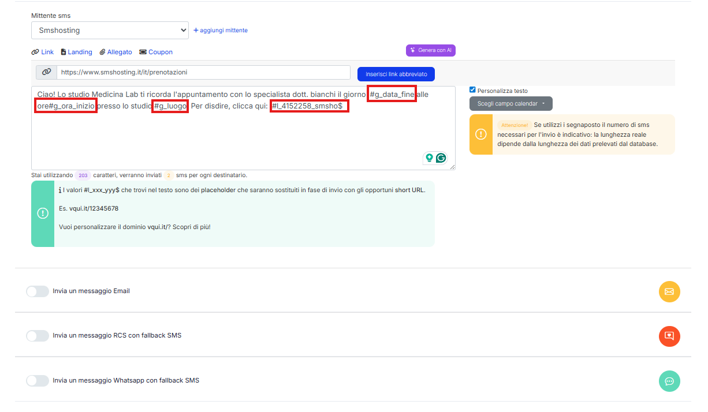Viewport: 708px width, 412px height.
Task: Enable Invia un messaggio RCS con fallback toggle
Action: 38,336
